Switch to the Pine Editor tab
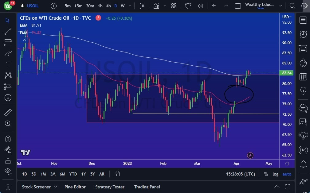 [x=75, y=187]
